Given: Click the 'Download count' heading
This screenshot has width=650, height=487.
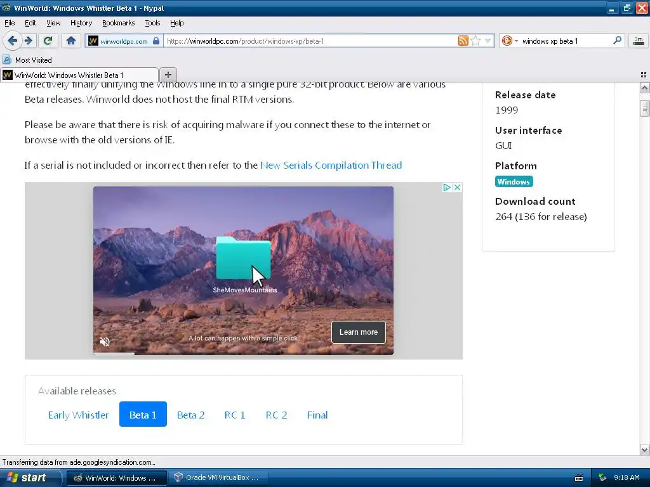Looking at the screenshot, I should 534,201.
